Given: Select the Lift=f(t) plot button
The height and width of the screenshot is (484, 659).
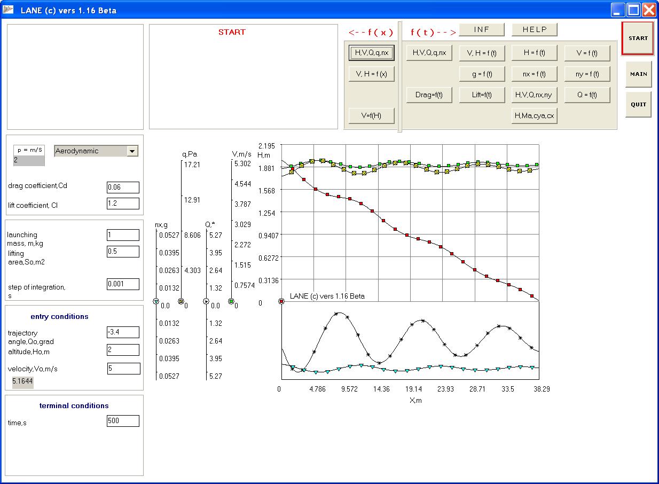Looking at the screenshot, I should click(482, 95).
